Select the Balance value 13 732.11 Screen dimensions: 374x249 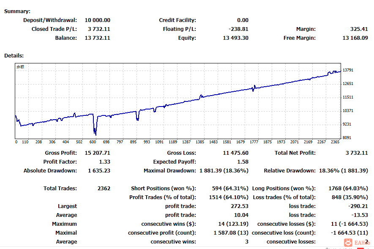click(x=97, y=38)
